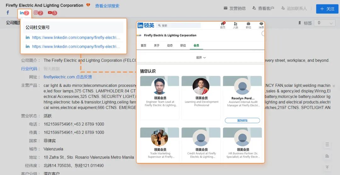This screenshot has width=340, height=175.
Task: Click 行业代码 label link
Action: pyautogui.click(x=29, y=69)
